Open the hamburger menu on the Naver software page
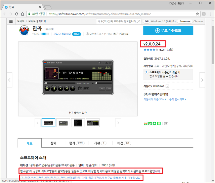The height and width of the screenshot is (183, 215). click(11, 21)
